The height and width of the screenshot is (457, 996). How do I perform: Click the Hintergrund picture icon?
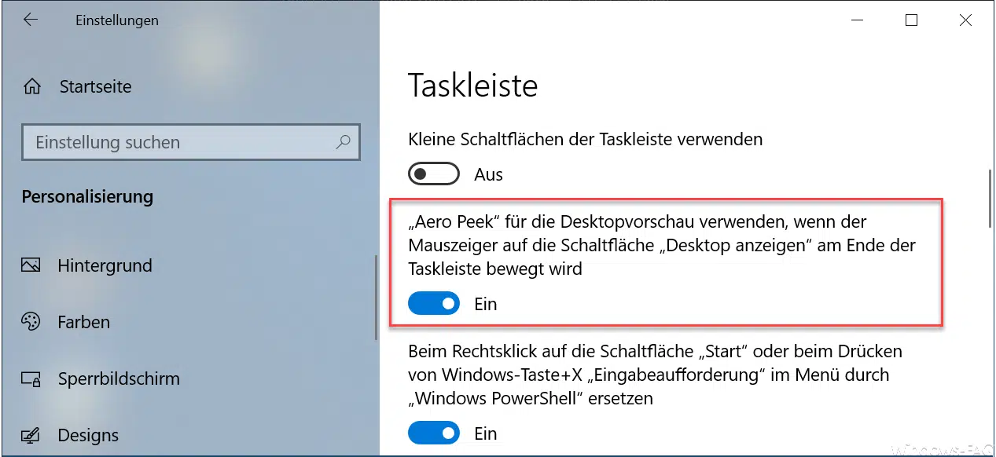pos(31,265)
